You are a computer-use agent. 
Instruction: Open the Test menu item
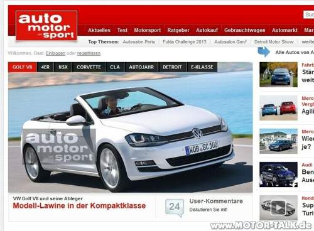[122, 30]
